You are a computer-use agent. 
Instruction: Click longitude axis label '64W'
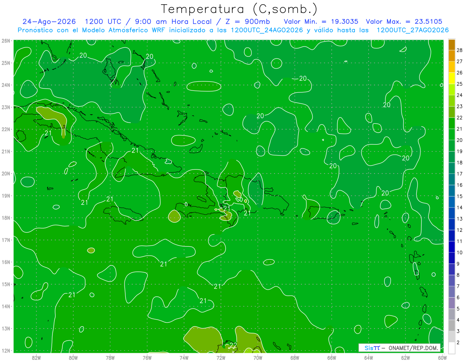point(369,357)
